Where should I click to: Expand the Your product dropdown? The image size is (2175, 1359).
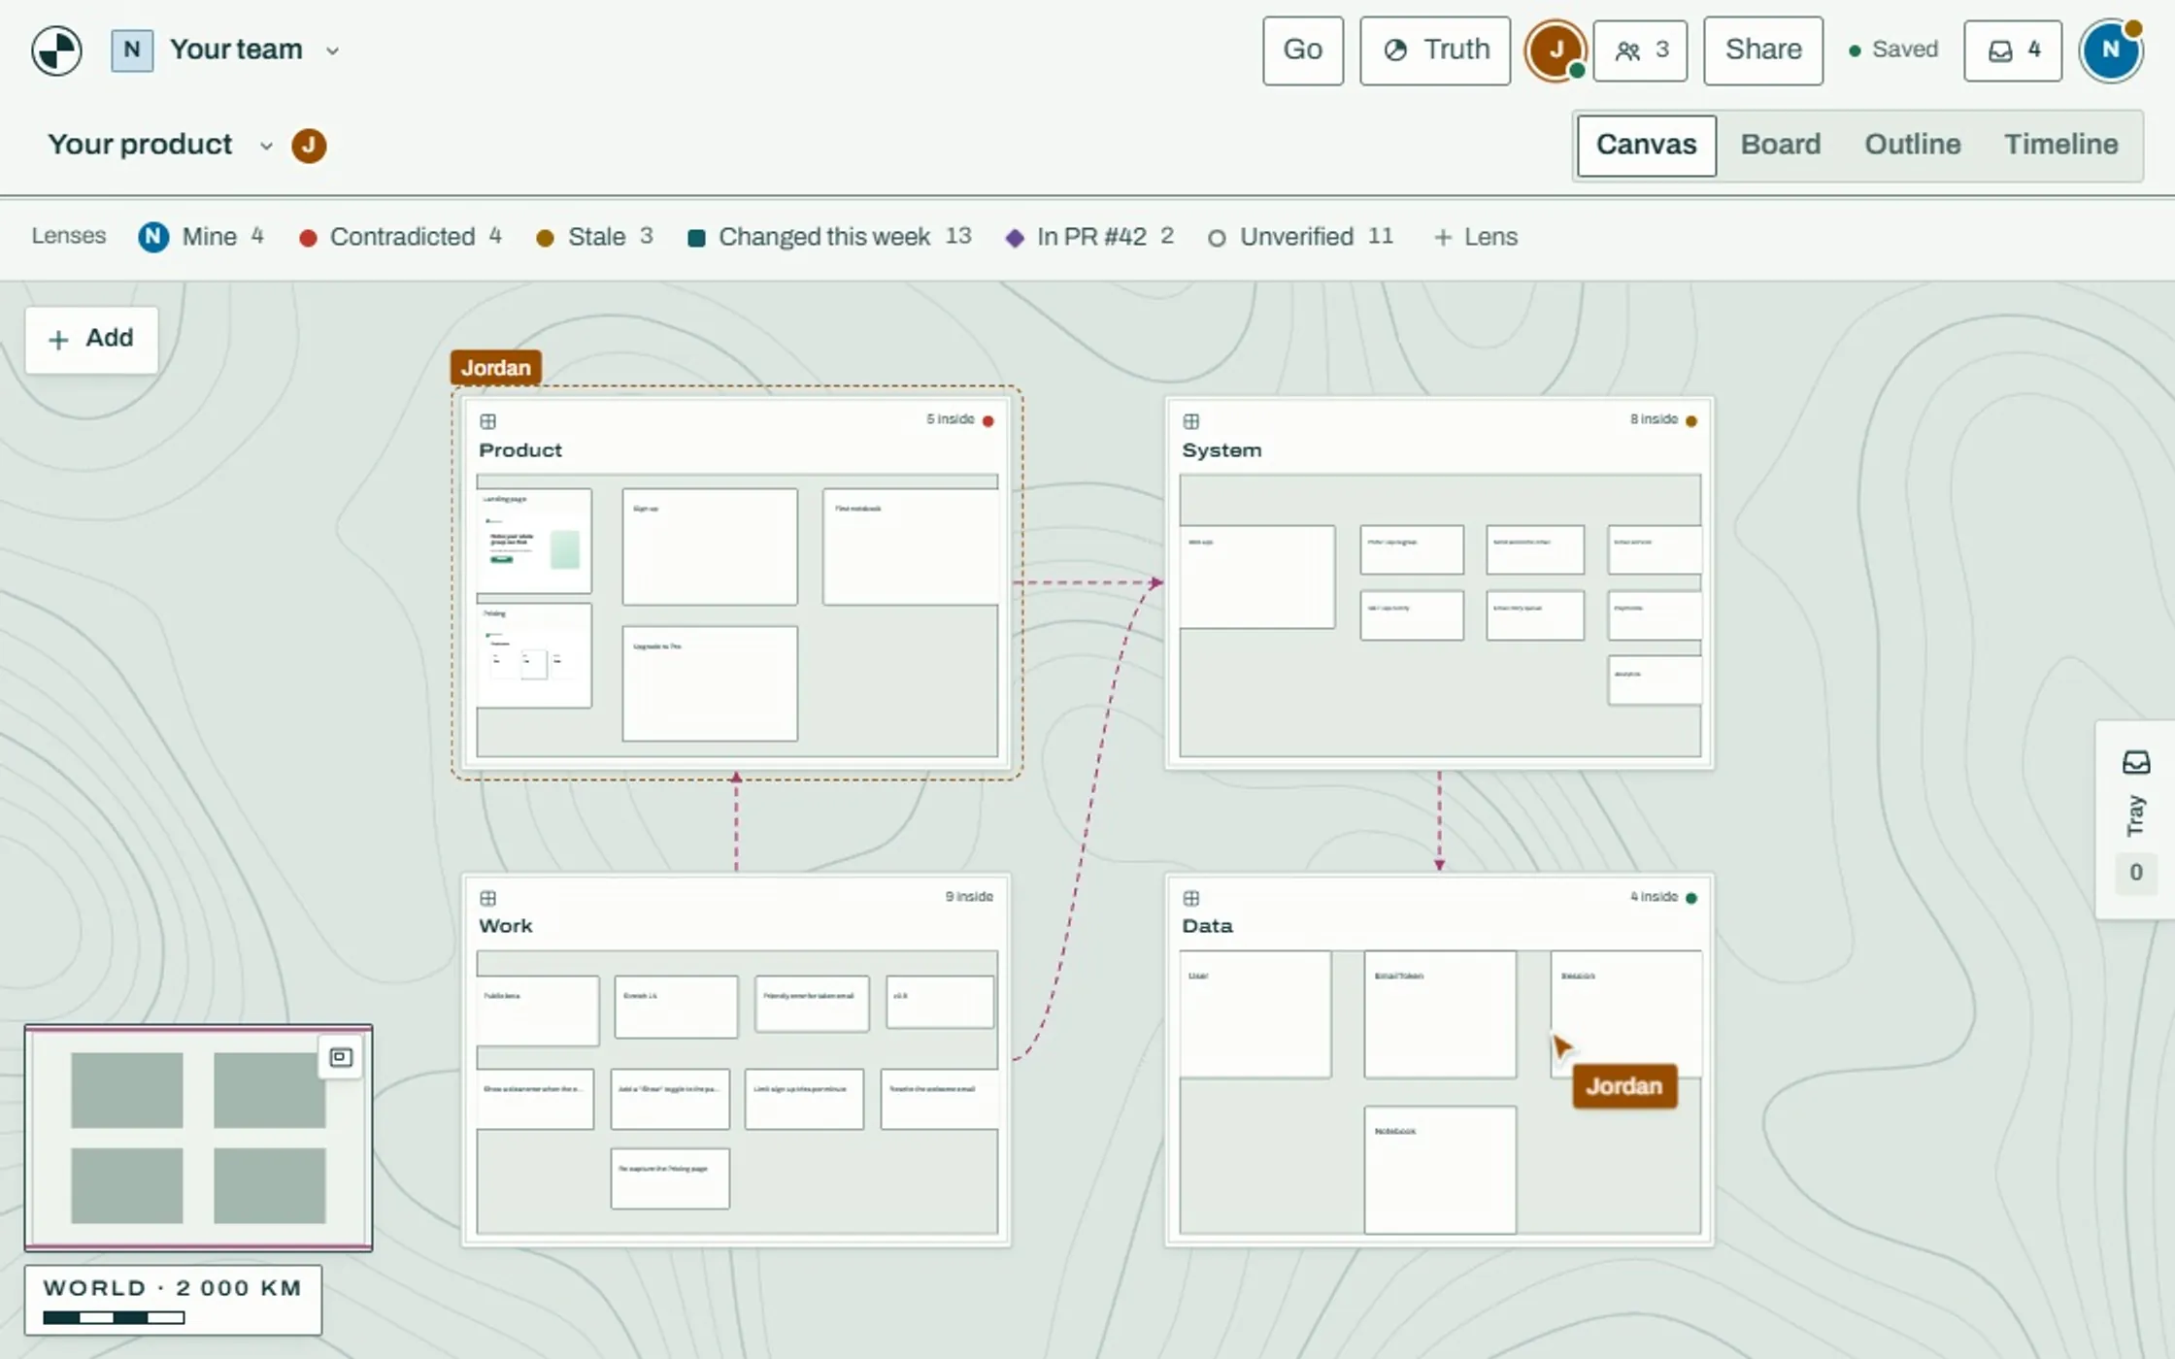click(266, 146)
